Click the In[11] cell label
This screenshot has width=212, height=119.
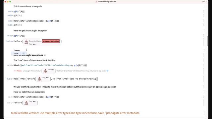(10, 65)
